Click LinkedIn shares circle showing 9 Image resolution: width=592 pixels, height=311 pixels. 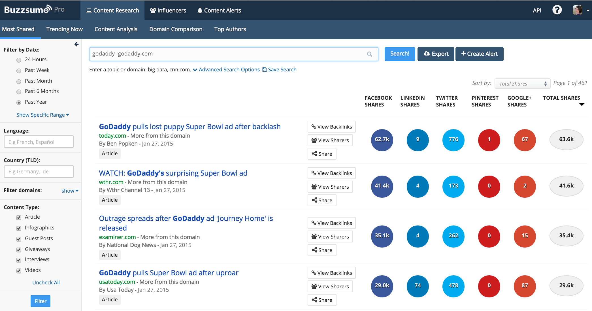point(418,140)
